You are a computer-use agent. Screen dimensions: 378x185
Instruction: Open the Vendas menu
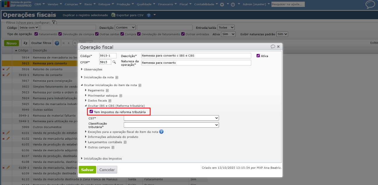[55, 4]
